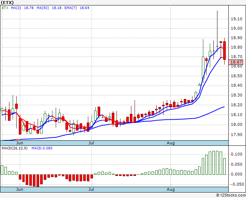The height and width of the screenshot is (198, 246).
Task: Click Aug on the MACD panel date axis
Action: point(170,190)
